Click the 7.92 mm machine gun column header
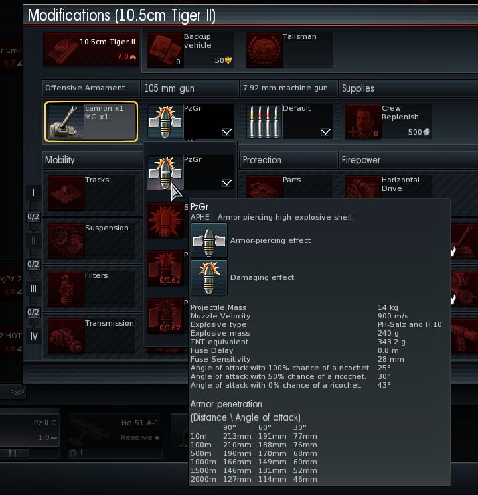 [289, 88]
